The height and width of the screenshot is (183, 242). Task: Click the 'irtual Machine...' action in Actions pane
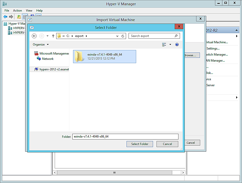[217, 42]
